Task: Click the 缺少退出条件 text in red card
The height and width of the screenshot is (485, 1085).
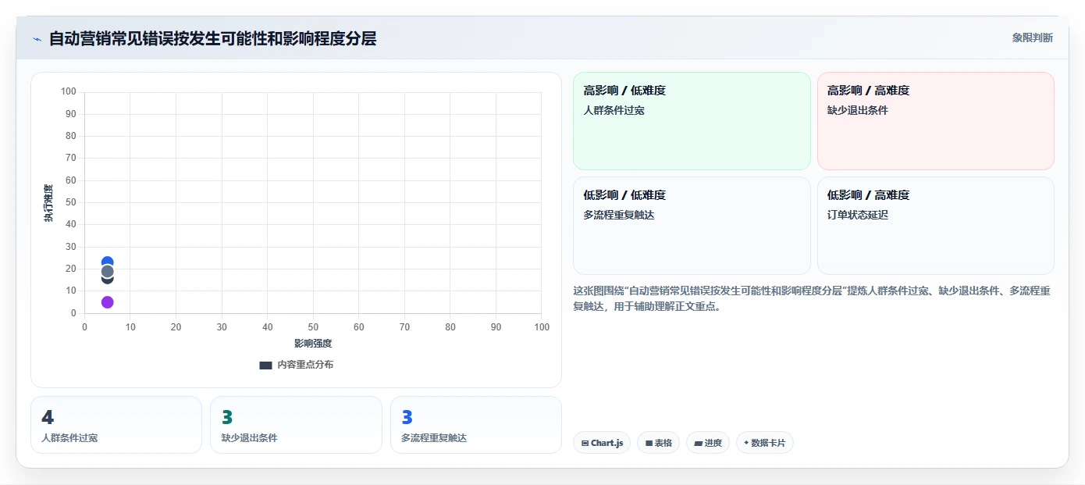Action: pos(858,110)
